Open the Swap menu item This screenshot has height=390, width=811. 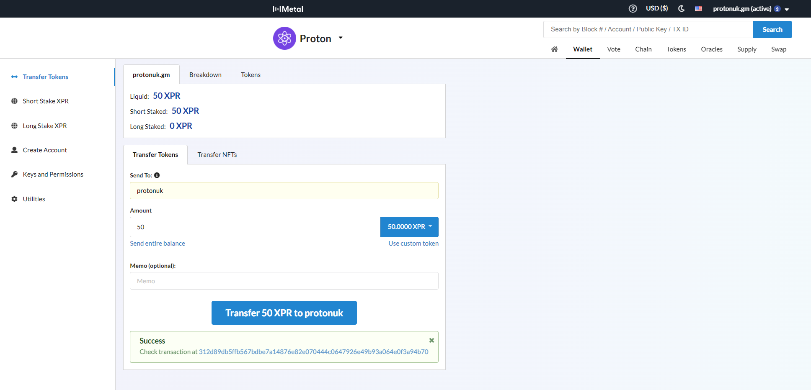(x=779, y=49)
